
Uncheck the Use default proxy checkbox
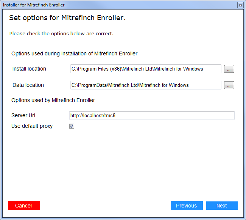72,126
